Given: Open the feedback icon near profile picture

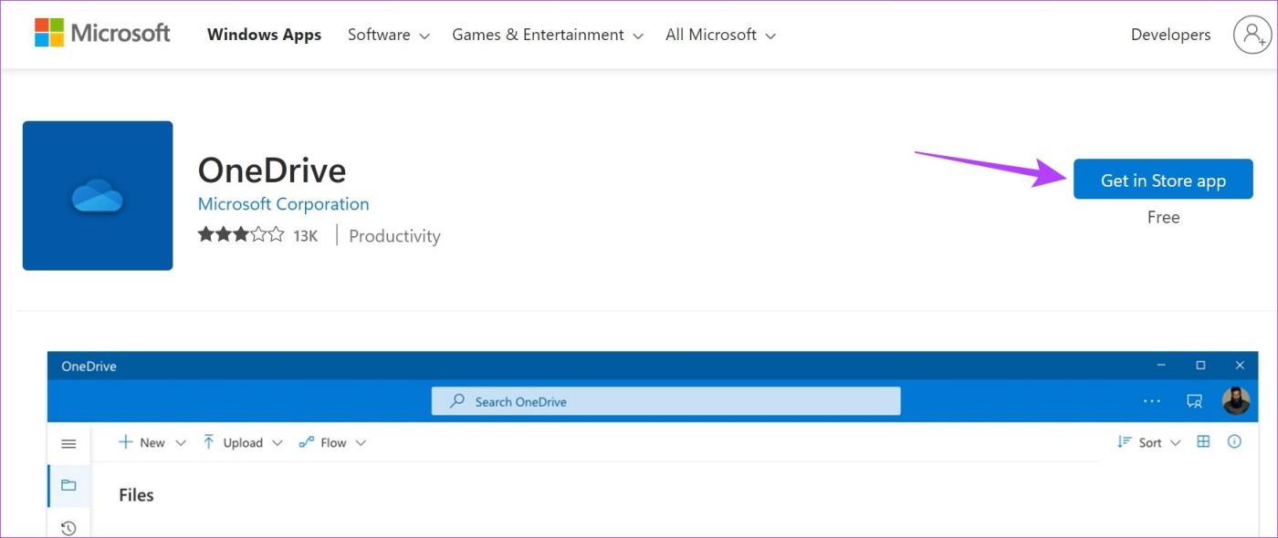Looking at the screenshot, I should 1194,400.
